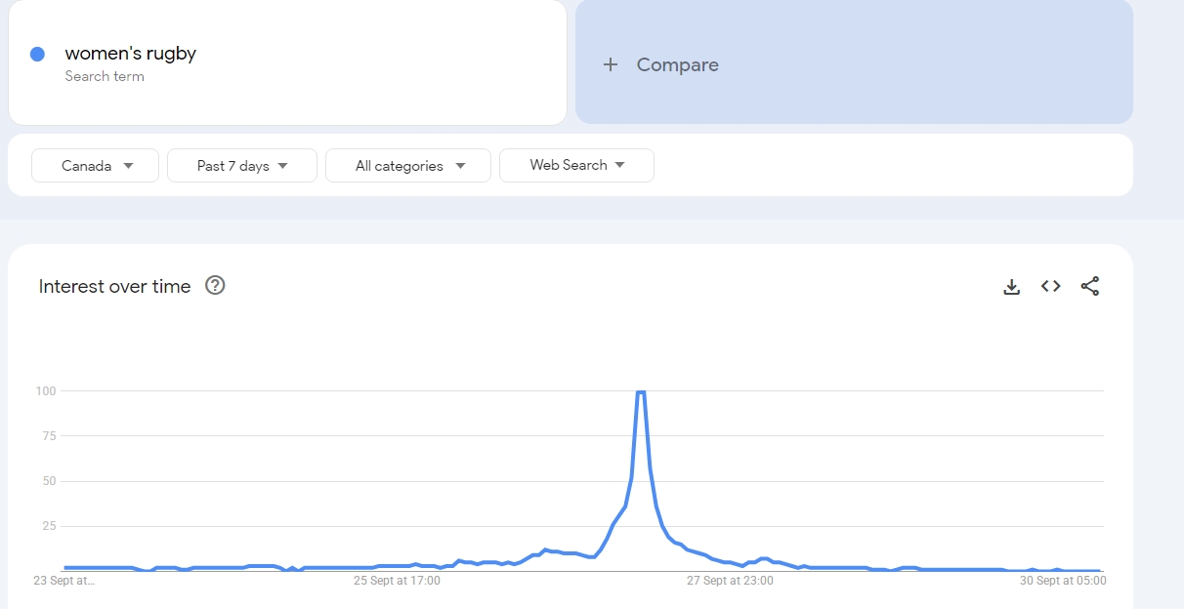Change the Web Search type filter

pyautogui.click(x=576, y=166)
